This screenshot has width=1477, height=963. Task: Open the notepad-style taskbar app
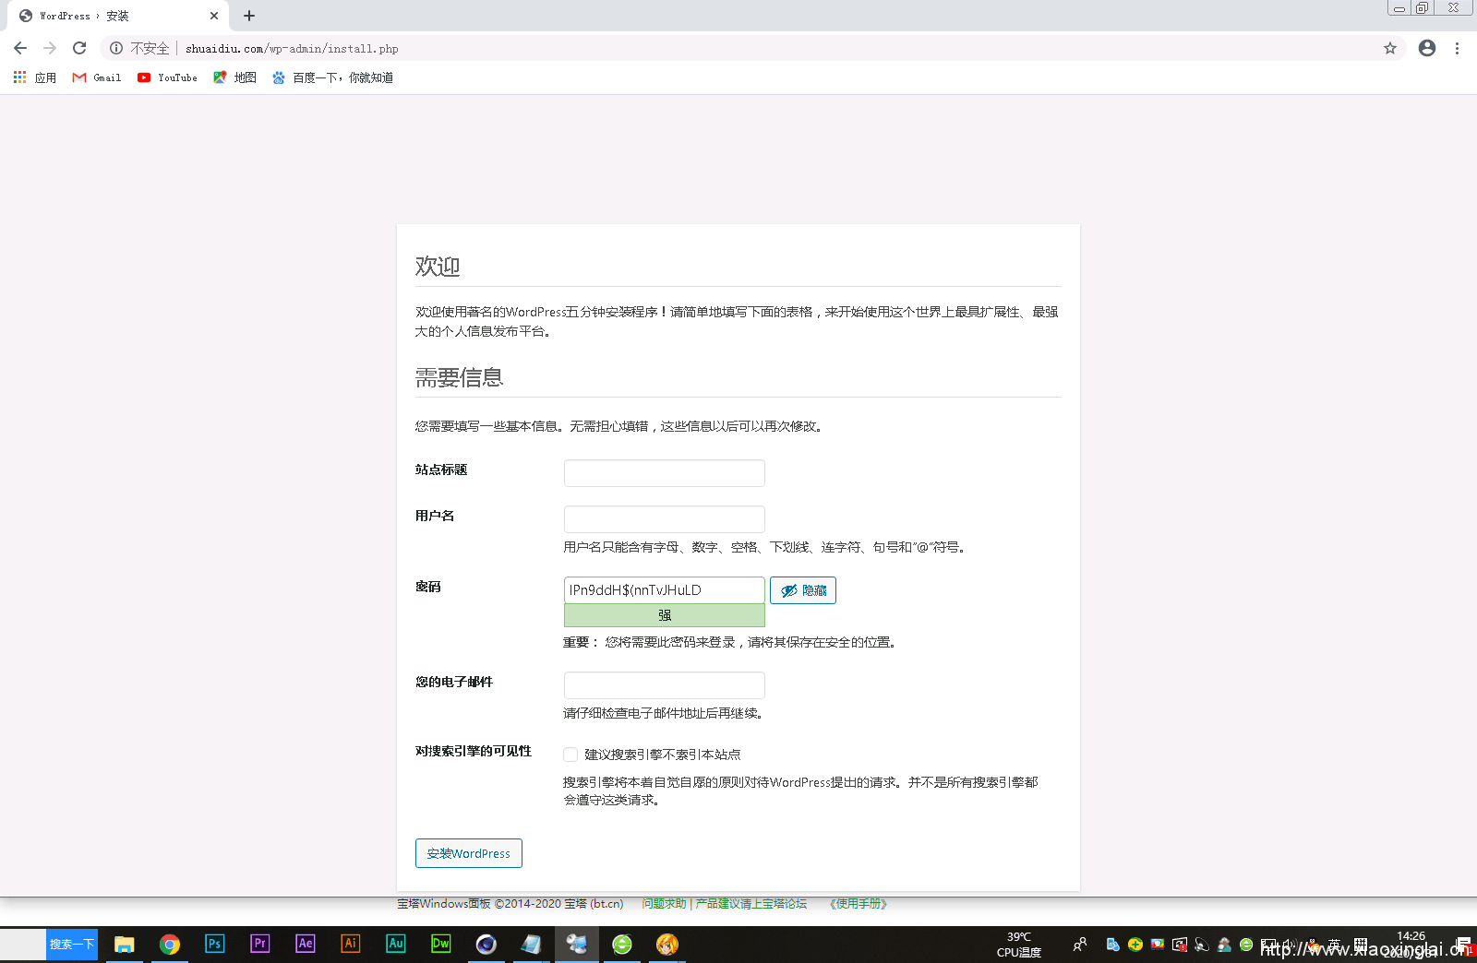[532, 945]
